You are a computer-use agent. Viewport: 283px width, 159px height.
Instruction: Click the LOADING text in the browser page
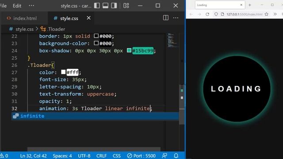[x=236, y=89]
